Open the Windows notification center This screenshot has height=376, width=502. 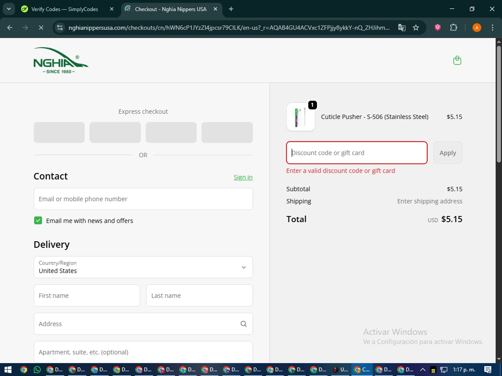[488, 370]
